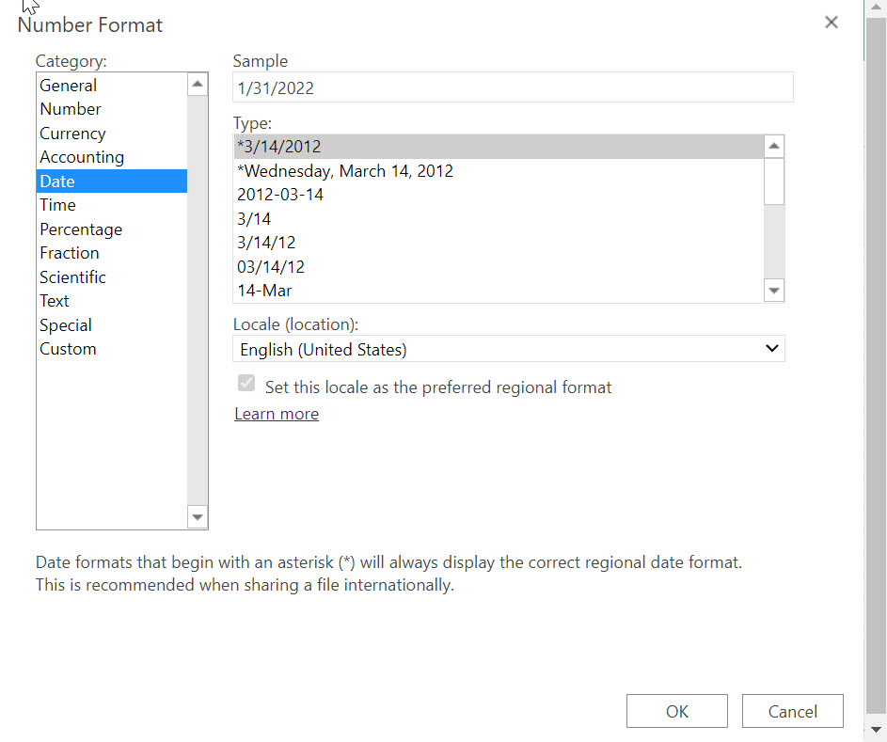Choose the *Wednesday, March 14, 2012 format
The width and height of the screenshot is (887, 742).
coord(343,170)
